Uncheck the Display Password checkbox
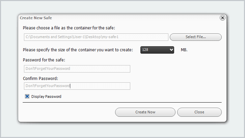The width and height of the screenshot is (245, 138). (x=27, y=96)
